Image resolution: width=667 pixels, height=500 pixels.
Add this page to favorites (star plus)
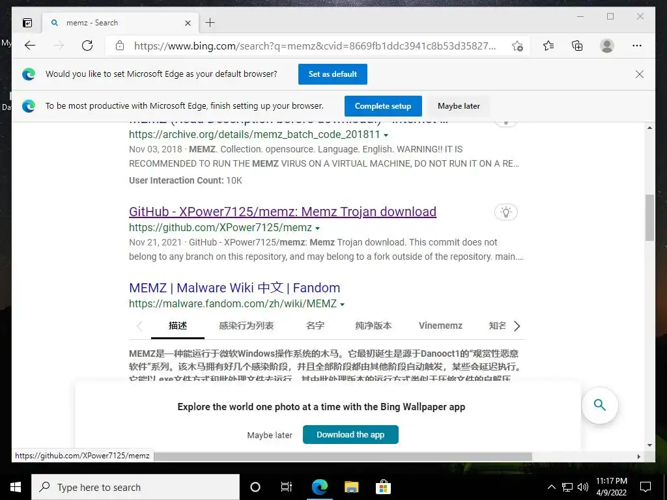tap(517, 46)
